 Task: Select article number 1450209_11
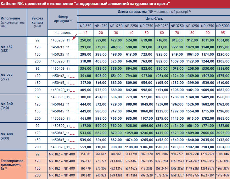tap(63, 40)
